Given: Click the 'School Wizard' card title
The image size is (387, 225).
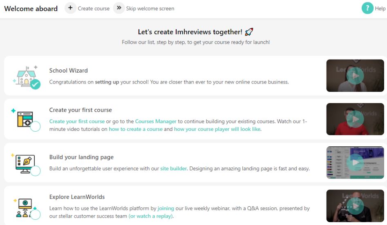Looking at the screenshot, I should [x=68, y=71].
